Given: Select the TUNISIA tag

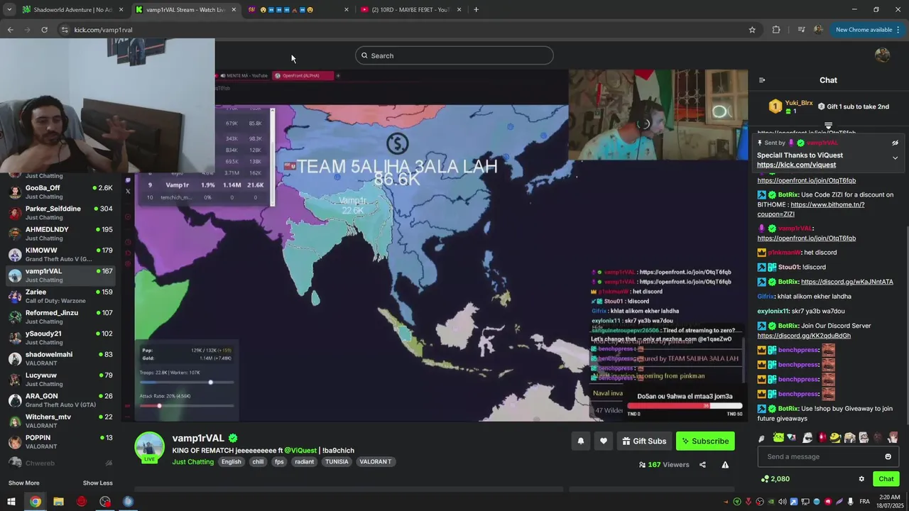Looking at the screenshot, I should point(337,462).
